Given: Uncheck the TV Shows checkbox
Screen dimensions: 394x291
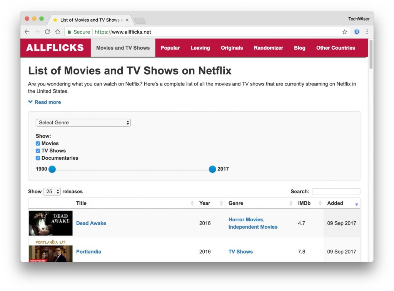Looking at the screenshot, I should (38, 151).
